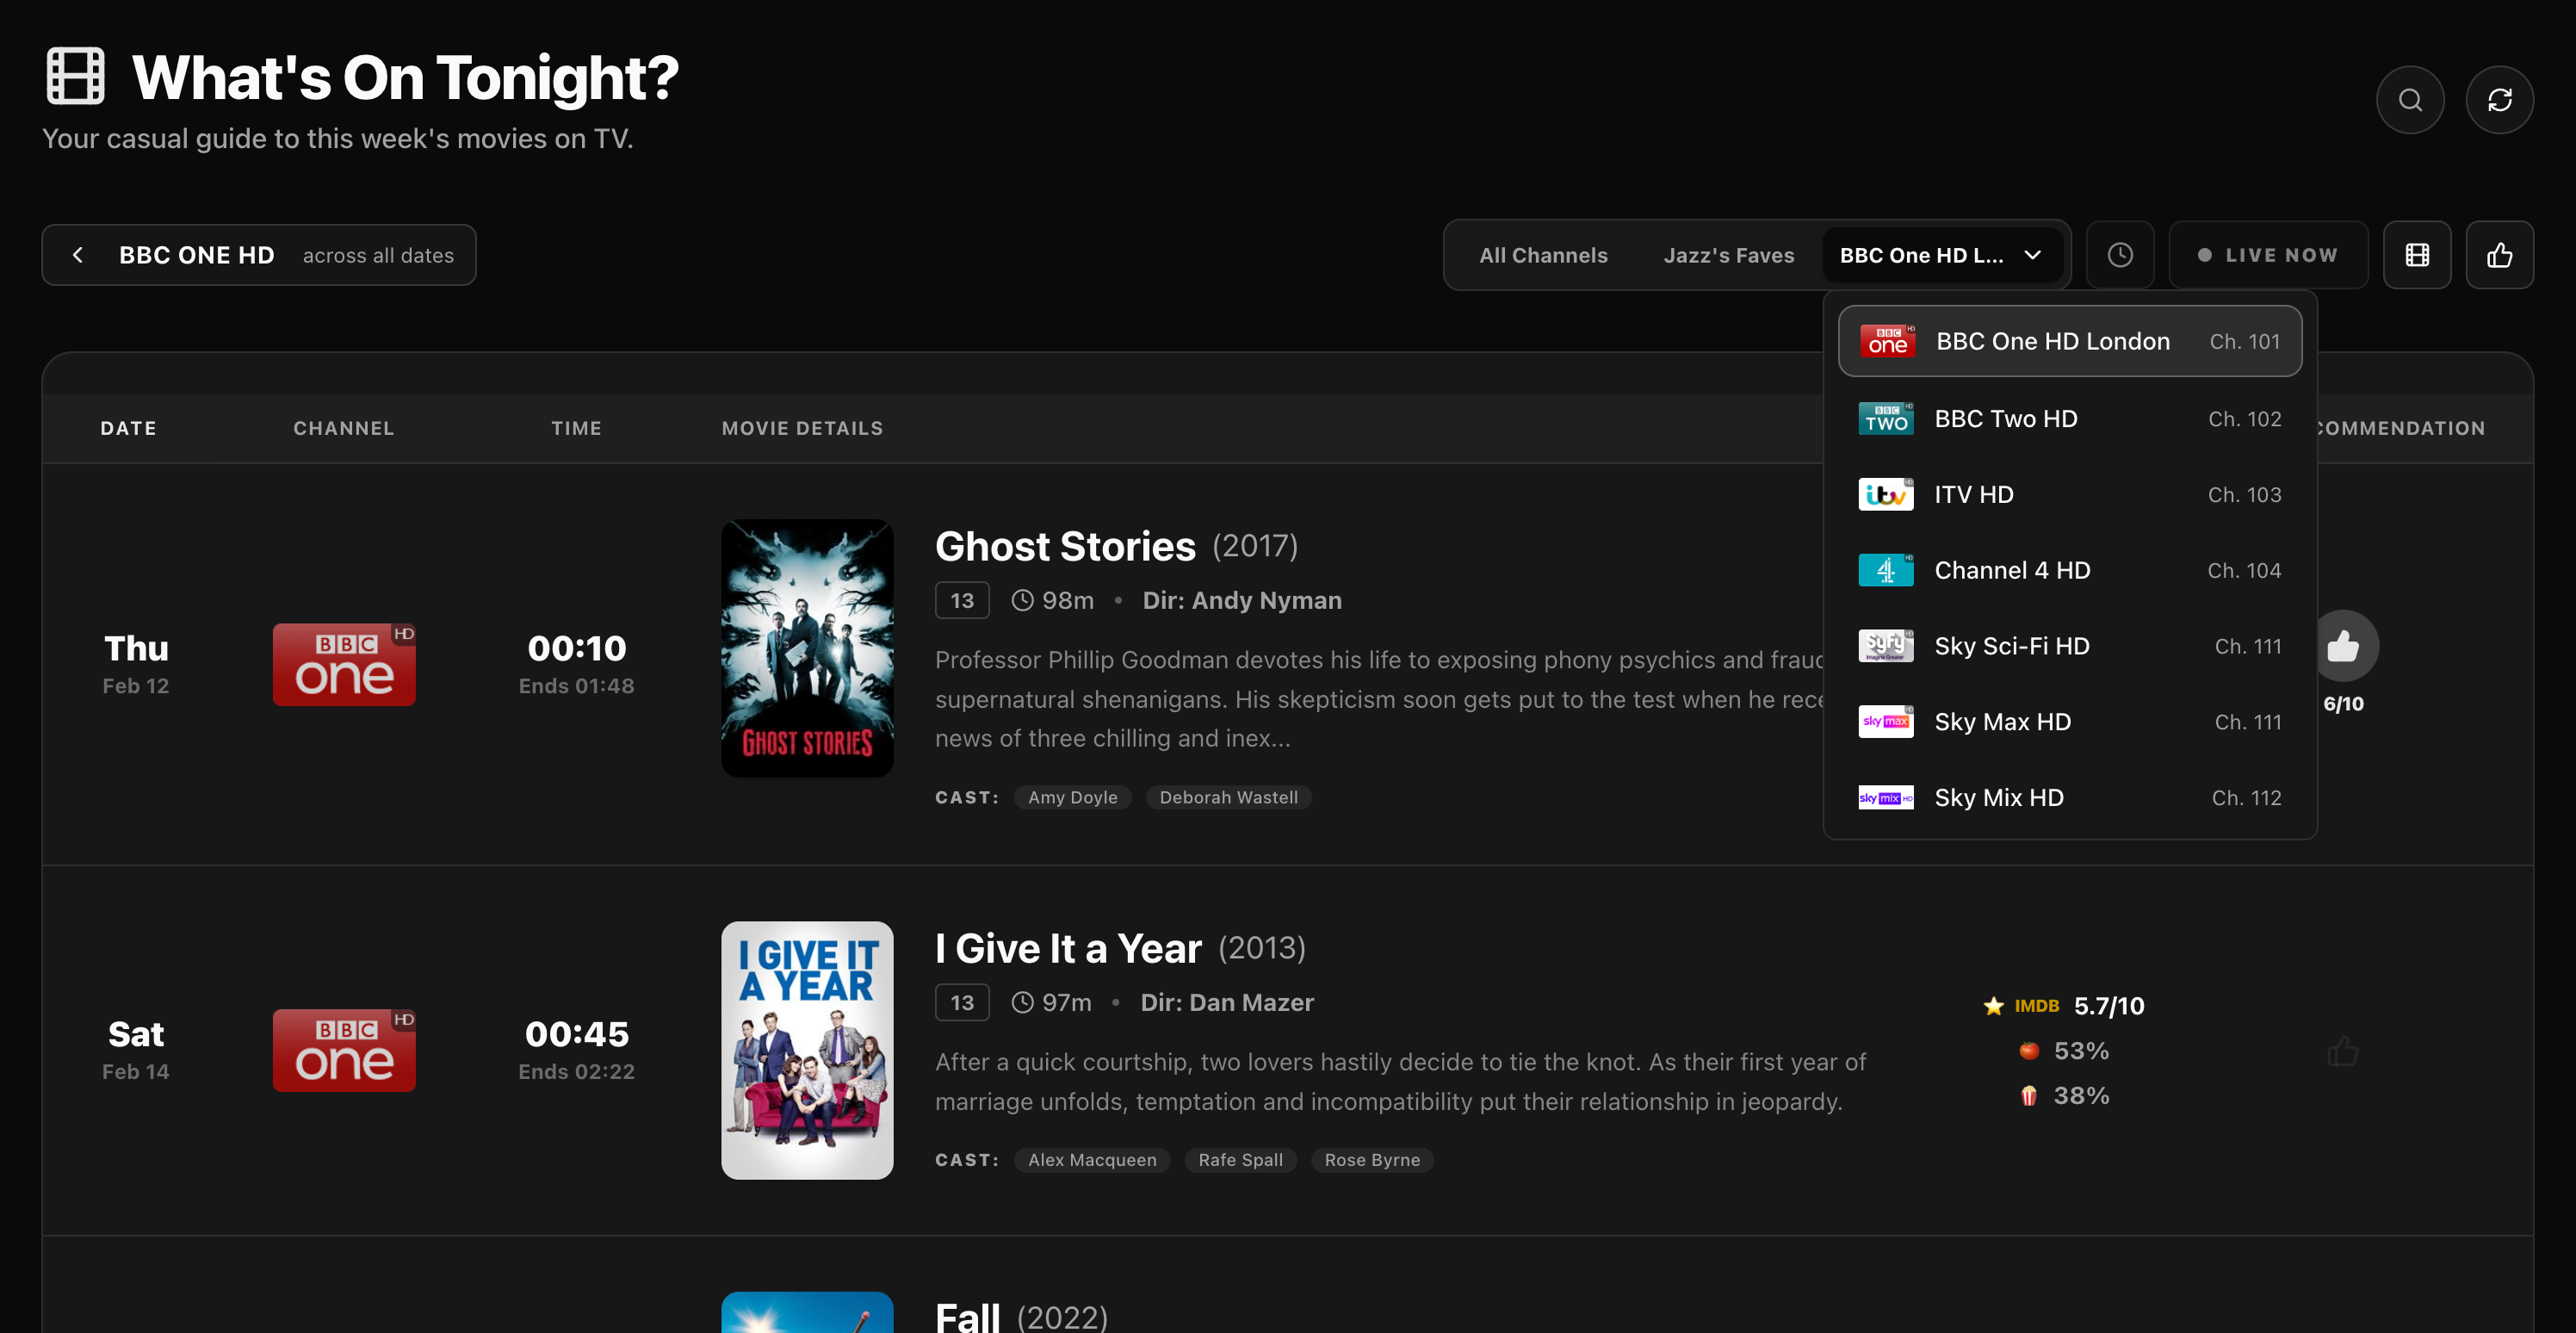Click the refresh icon in top right

(x=2500, y=99)
